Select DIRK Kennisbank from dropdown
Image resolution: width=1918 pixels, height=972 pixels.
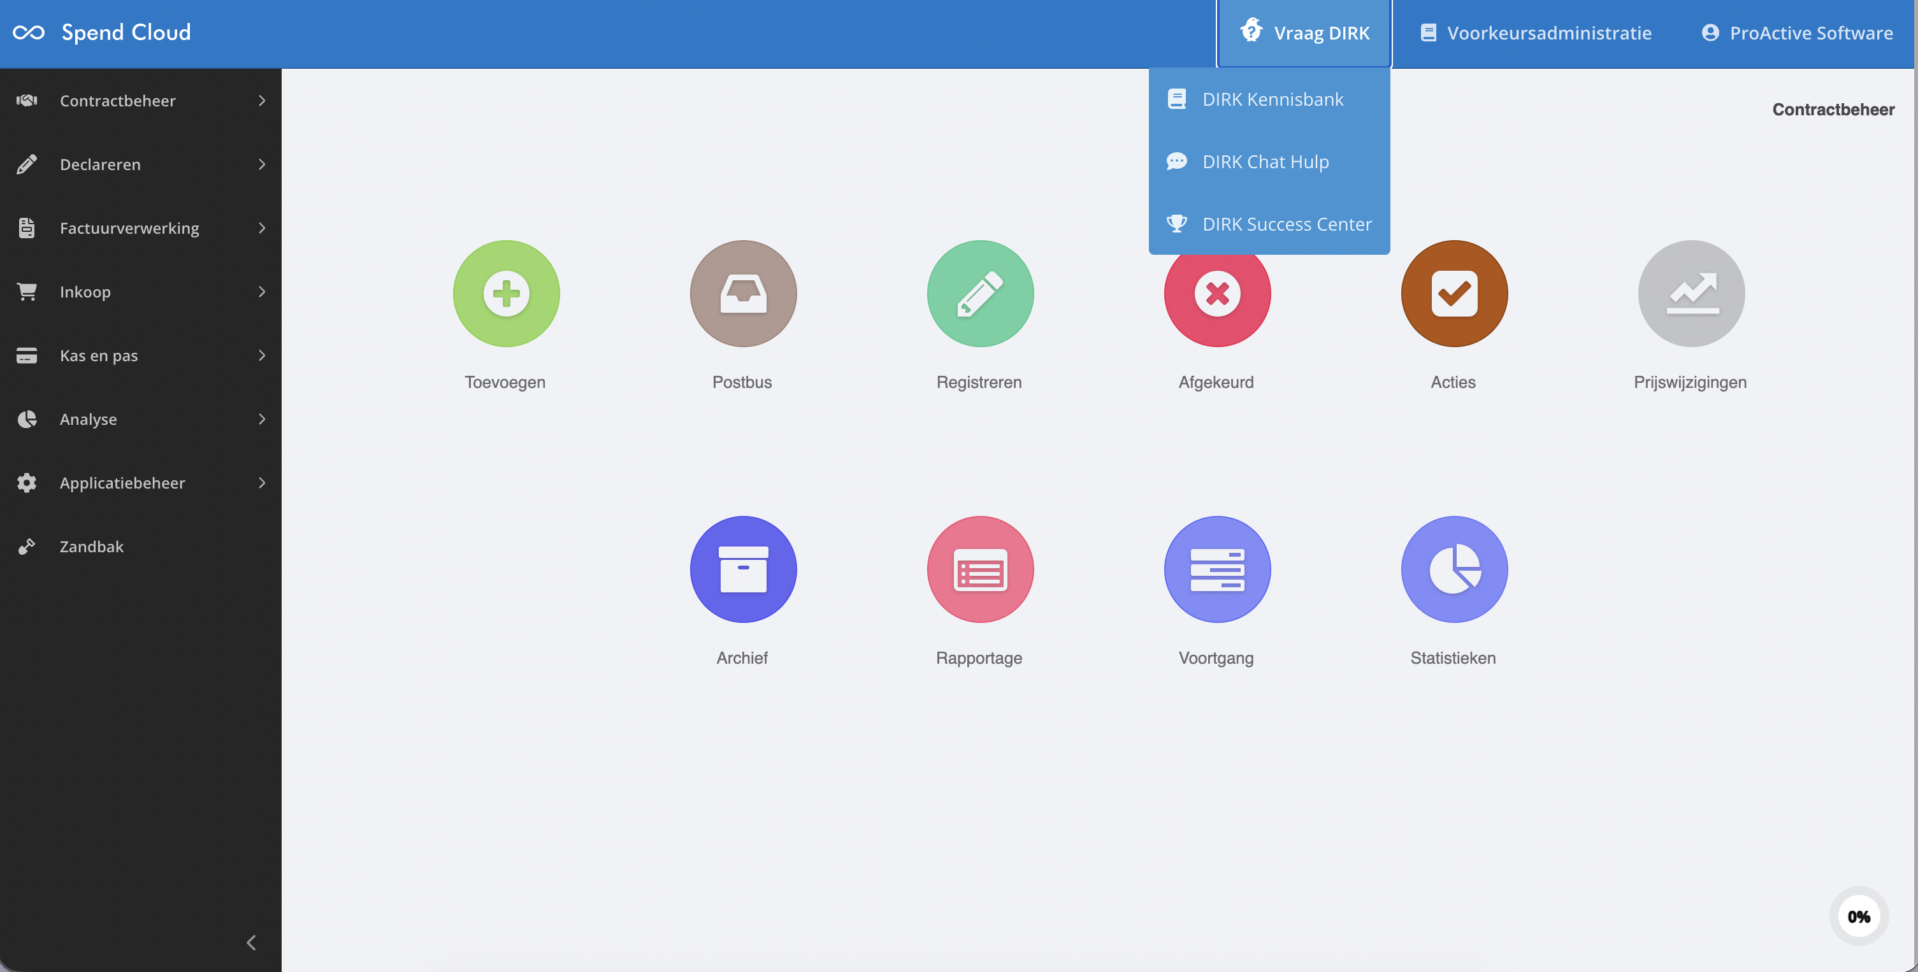(1272, 99)
